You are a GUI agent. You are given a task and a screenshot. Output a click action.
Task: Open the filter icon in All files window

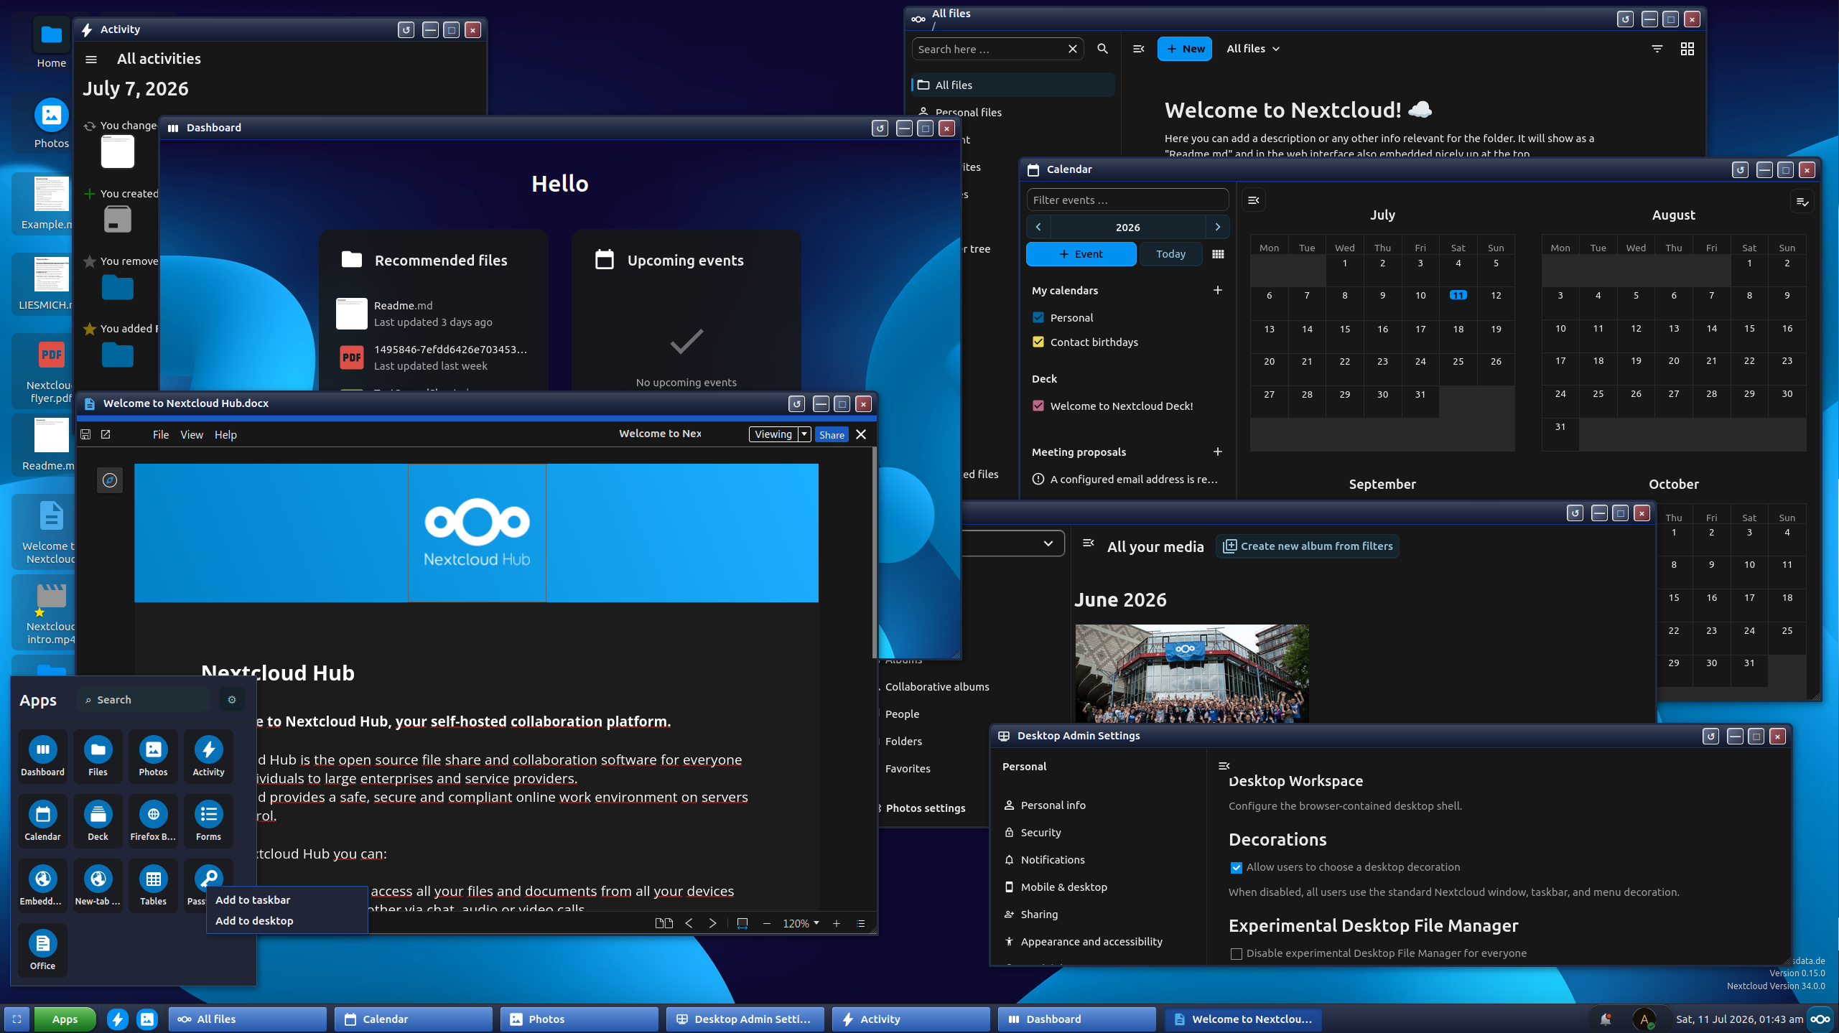(x=1657, y=49)
